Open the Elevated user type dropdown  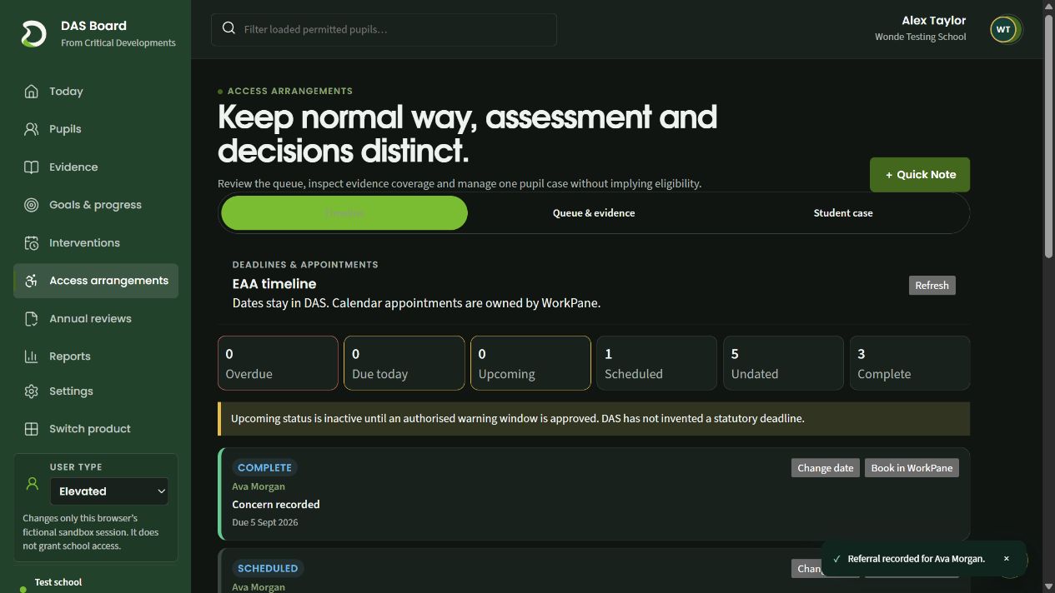[x=109, y=491]
